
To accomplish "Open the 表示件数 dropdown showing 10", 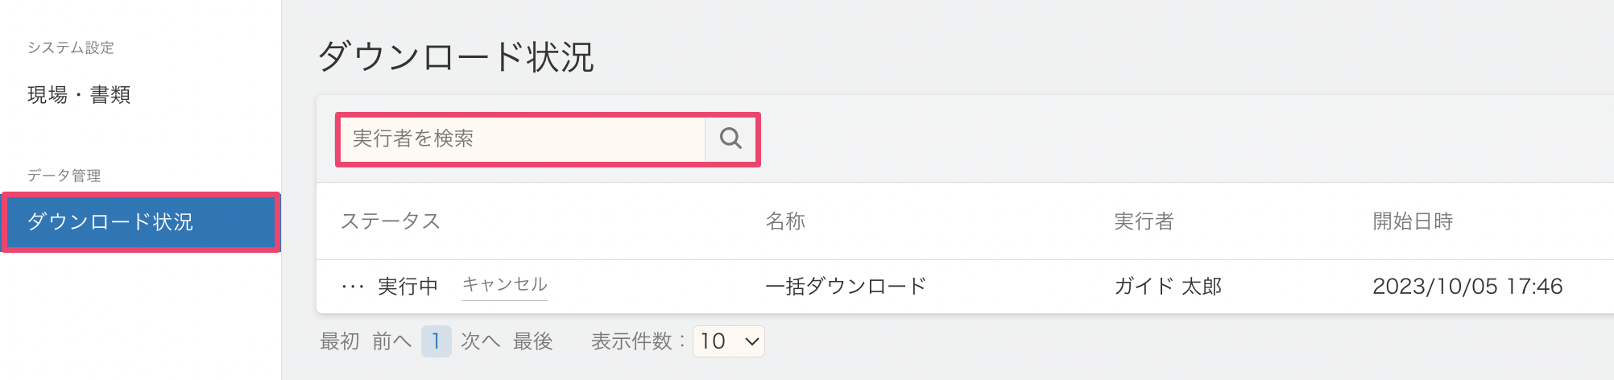I will click(729, 341).
